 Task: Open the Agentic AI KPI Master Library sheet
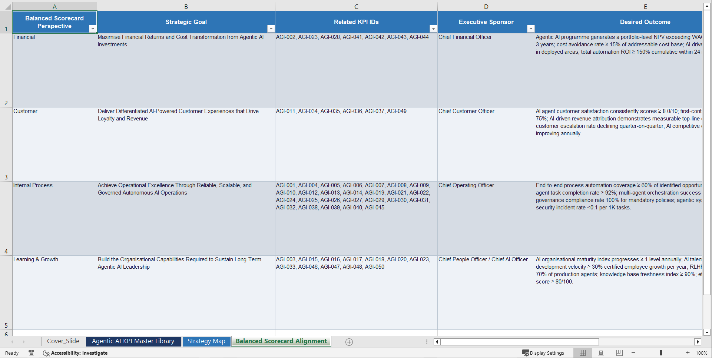pyautogui.click(x=133, y=341)
